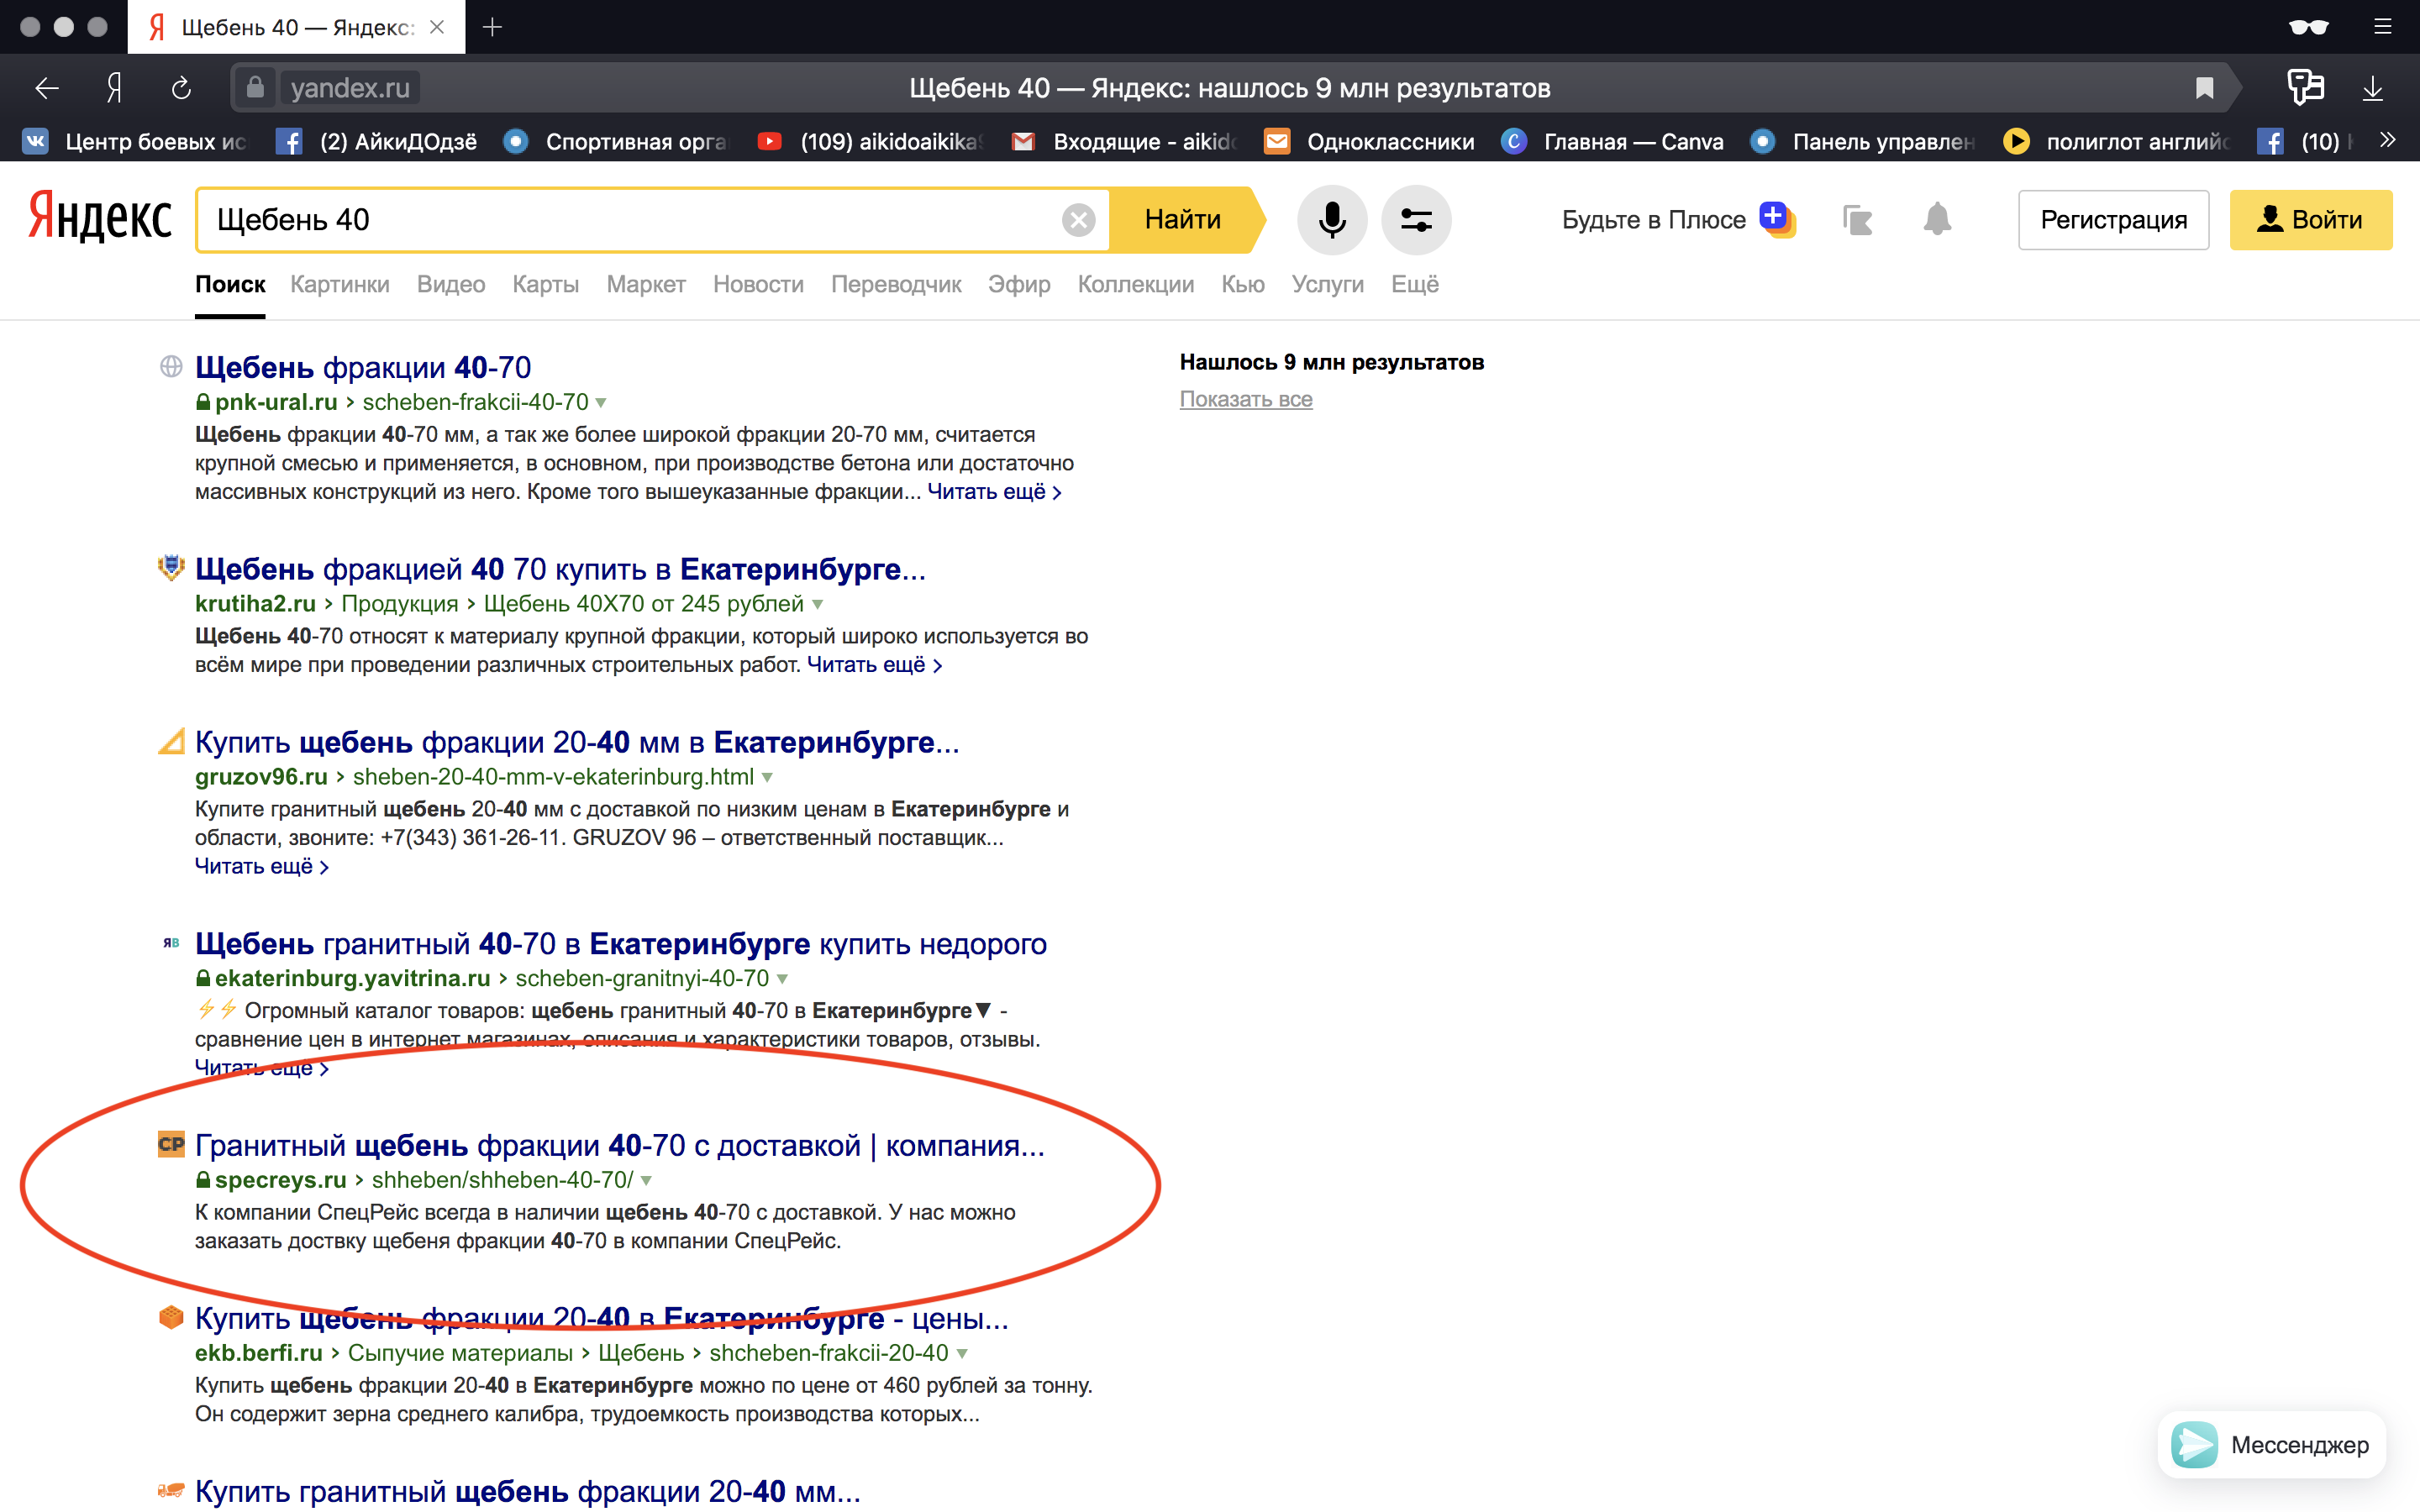
Task: Open the collections bookmark icon near bell
Action: coord(1857,219)
